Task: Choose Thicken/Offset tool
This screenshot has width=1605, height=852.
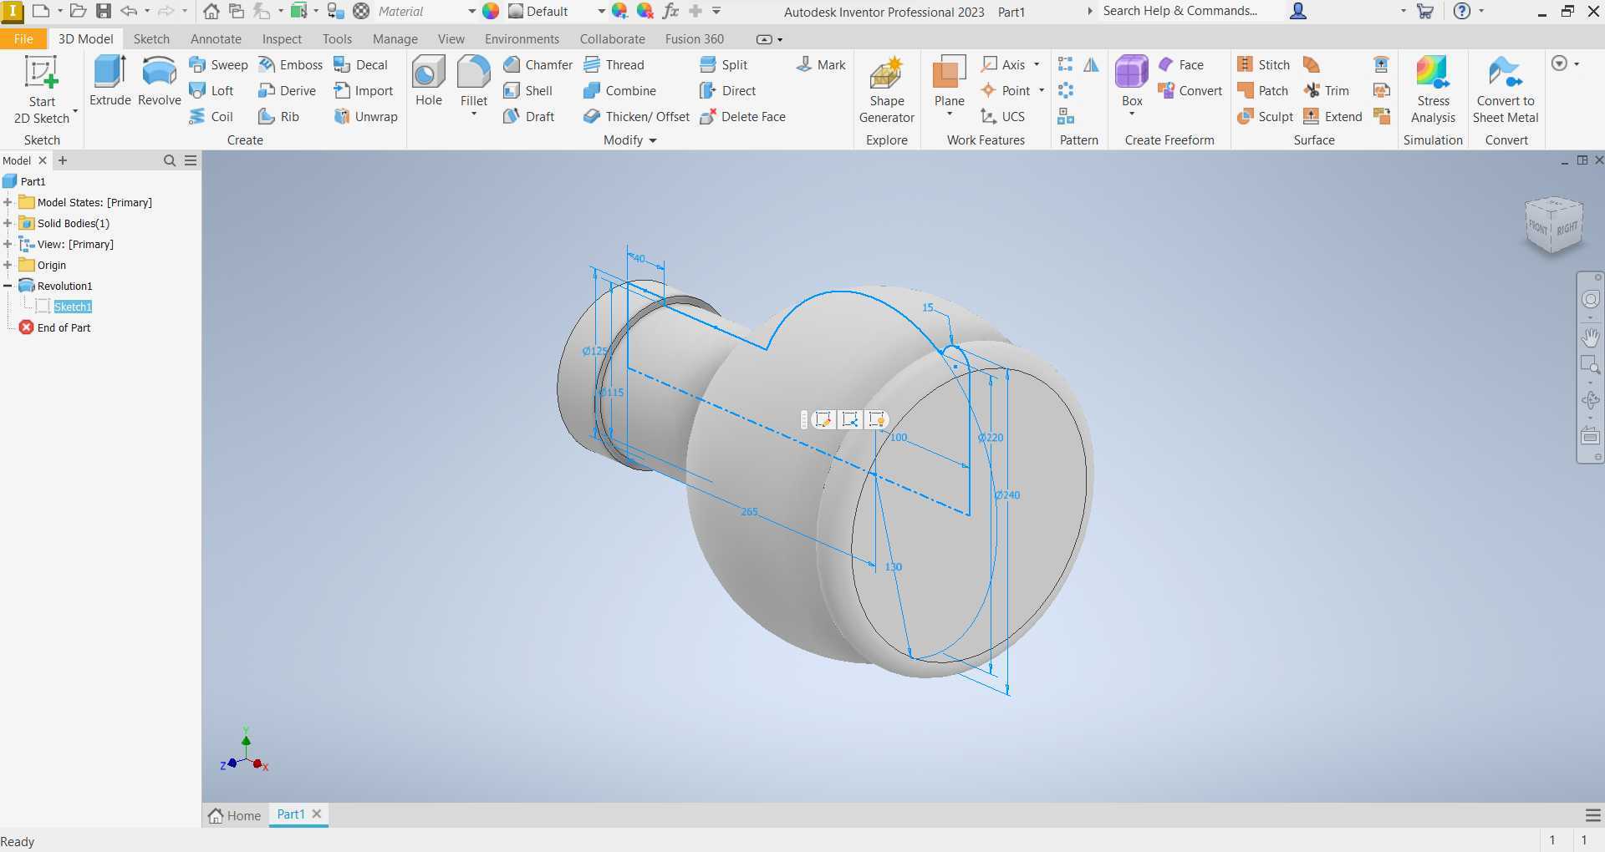Action: coord(636,116)
